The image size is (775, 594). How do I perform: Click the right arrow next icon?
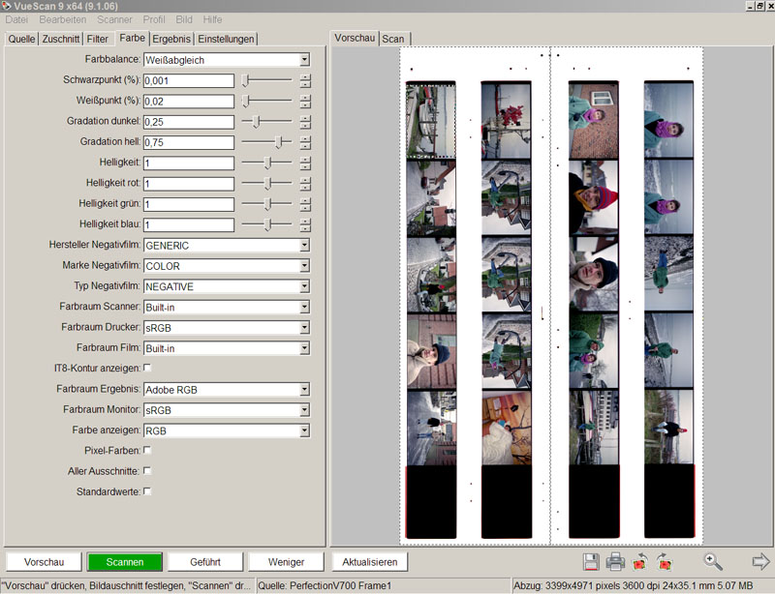760,561
